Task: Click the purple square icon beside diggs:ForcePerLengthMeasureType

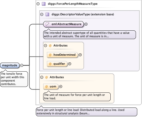Action: pyautogui.click(x=44, y=4)
